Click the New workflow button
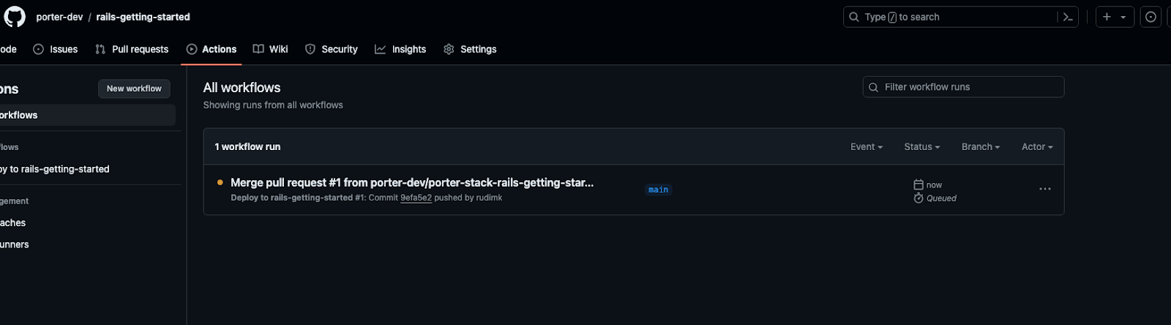The height and width of the screenshot is (325, 1171). (134, 89)
